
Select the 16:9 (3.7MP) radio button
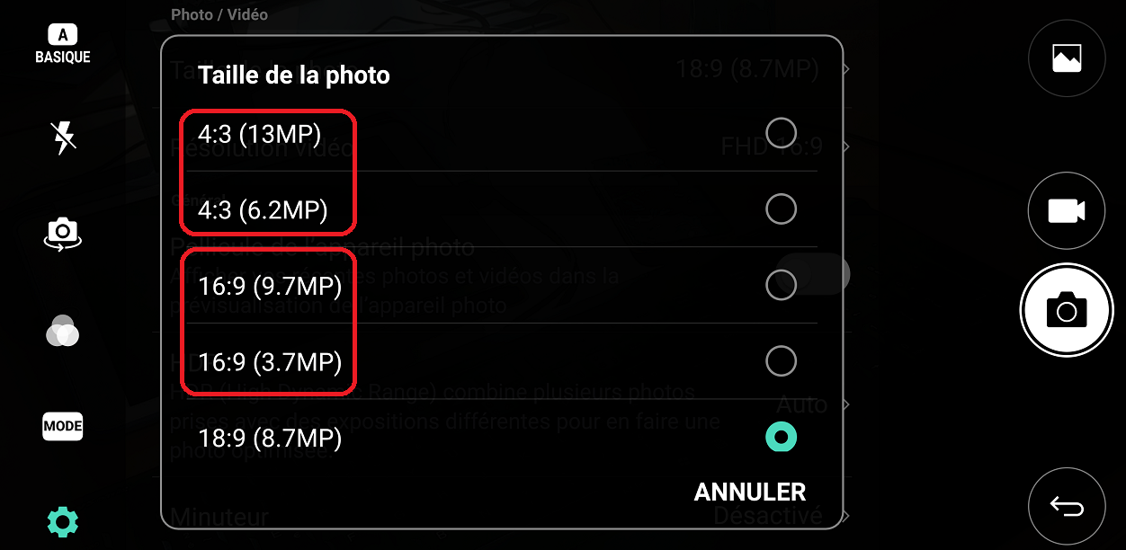click(781, 361)
